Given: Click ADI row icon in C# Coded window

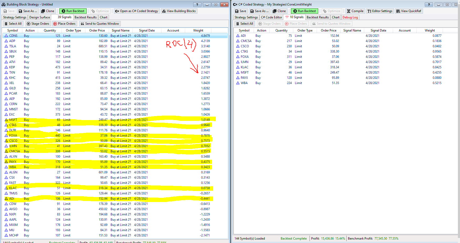Looking at the screenshot, I should [238, 36].
